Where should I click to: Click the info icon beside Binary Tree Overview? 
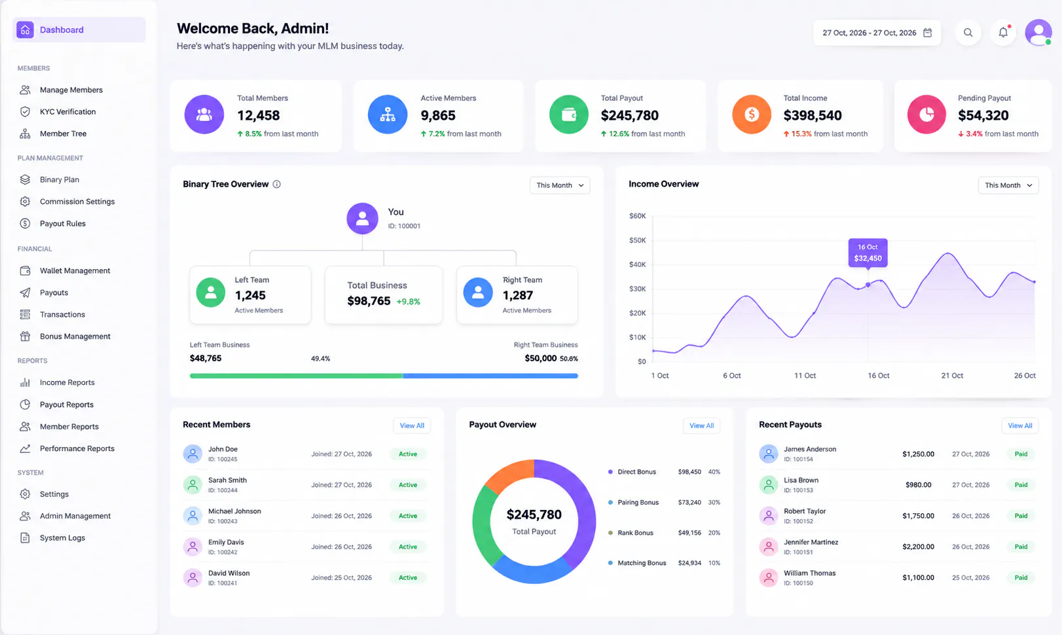276,184
